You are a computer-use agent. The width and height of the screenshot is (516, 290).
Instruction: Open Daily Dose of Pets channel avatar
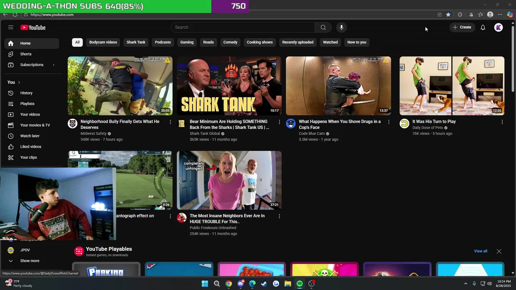(x=404, y=124)
